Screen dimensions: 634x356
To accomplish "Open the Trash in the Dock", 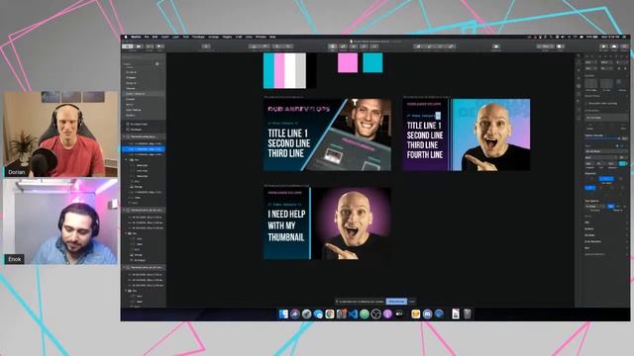I will (x=467, y=314).
